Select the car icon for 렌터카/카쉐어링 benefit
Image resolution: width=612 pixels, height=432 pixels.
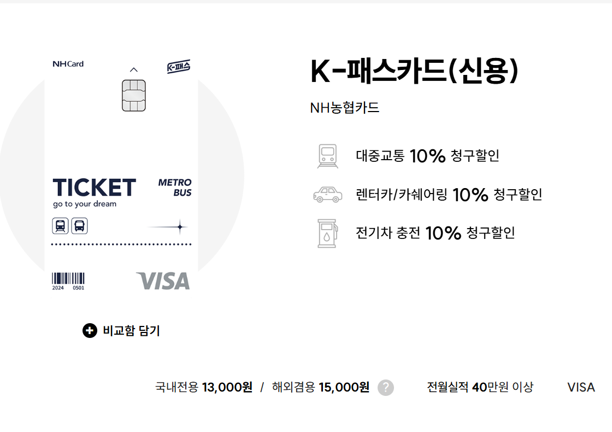click(327, 194)
